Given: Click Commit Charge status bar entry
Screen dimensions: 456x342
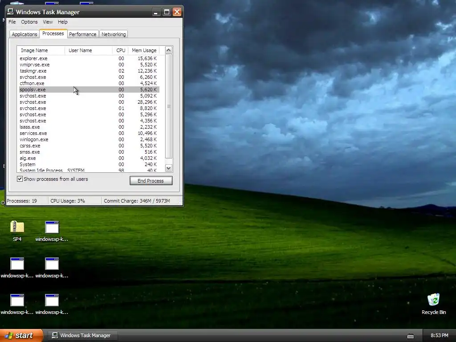Looking at the screenshot, I should 137,201.
